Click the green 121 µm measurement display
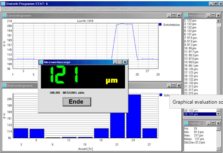The height and width of the screenshot is (153, 223). point(83,76)
